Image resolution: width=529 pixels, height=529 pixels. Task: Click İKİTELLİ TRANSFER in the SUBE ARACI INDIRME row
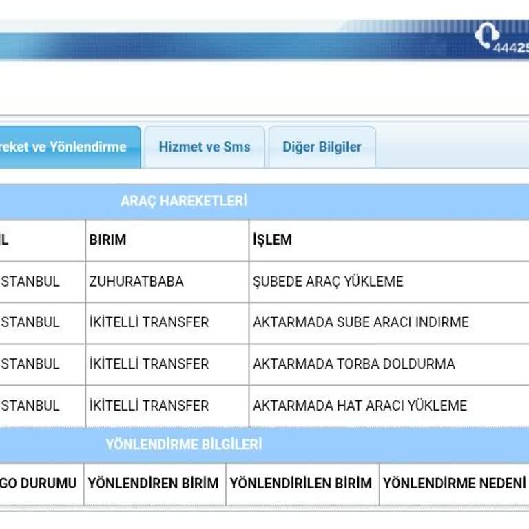click(x=167, y=323)
